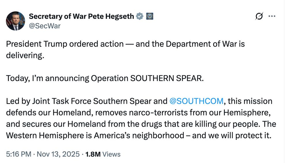Open the 1.8M view count
This screenshot has width=288, height=163.
[x=93, y=154]
